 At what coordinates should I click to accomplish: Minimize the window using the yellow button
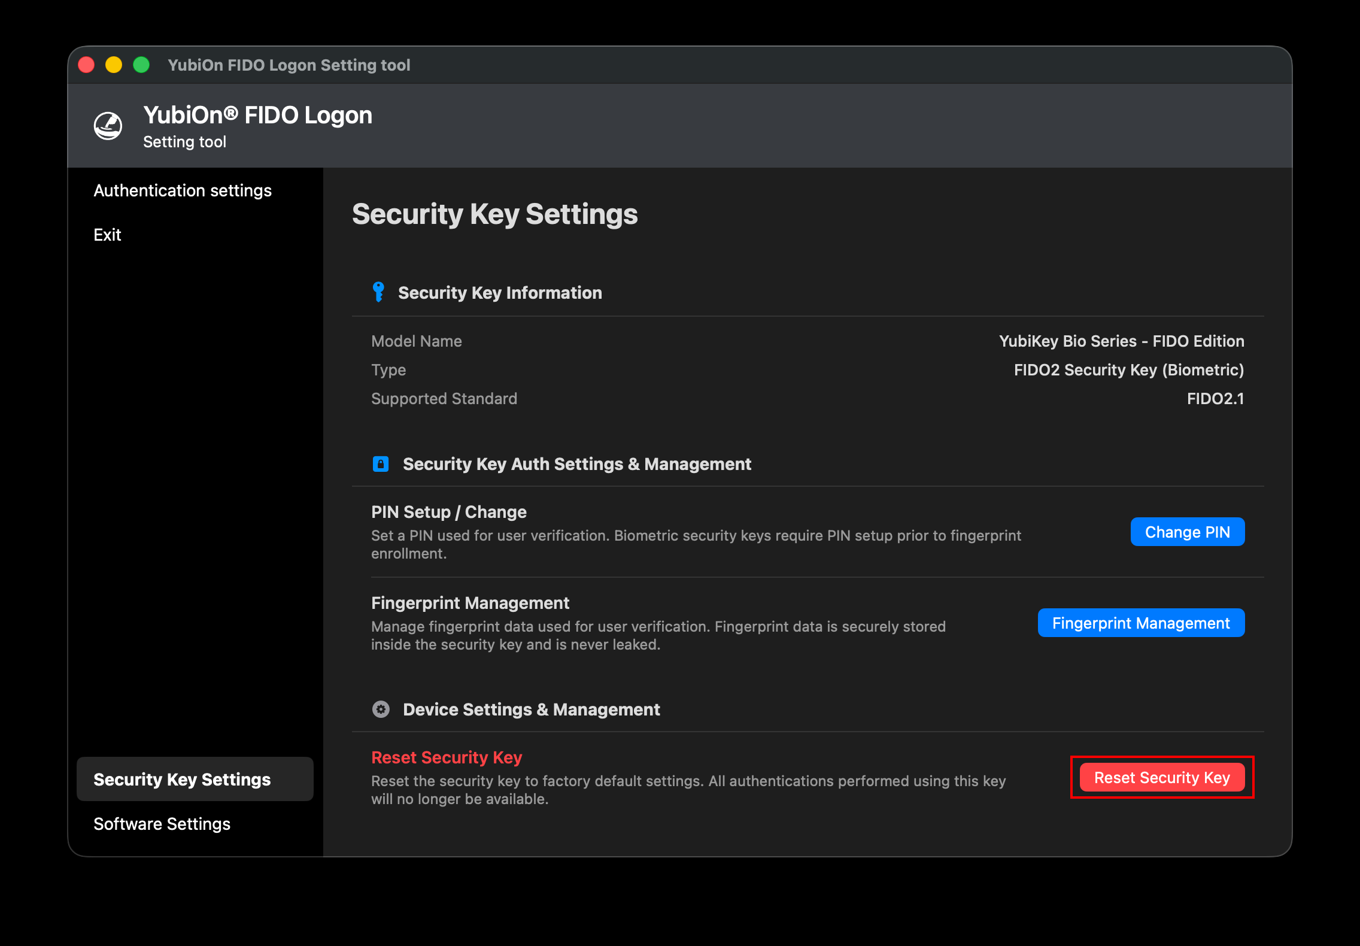click(114, 65)
